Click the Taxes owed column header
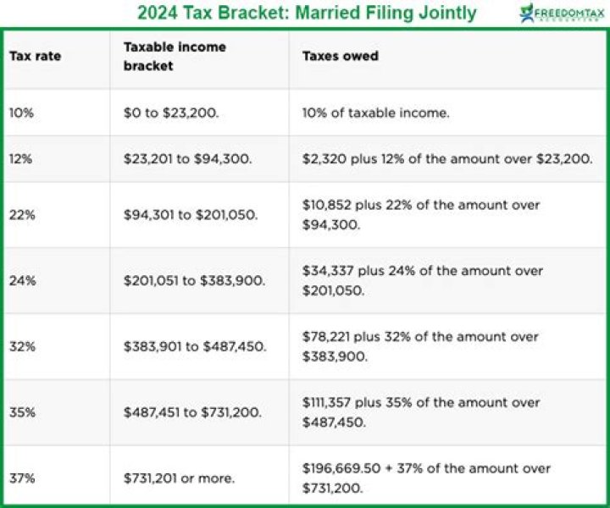The height and width of the screenshot is (508, 610). click(341, 57)
